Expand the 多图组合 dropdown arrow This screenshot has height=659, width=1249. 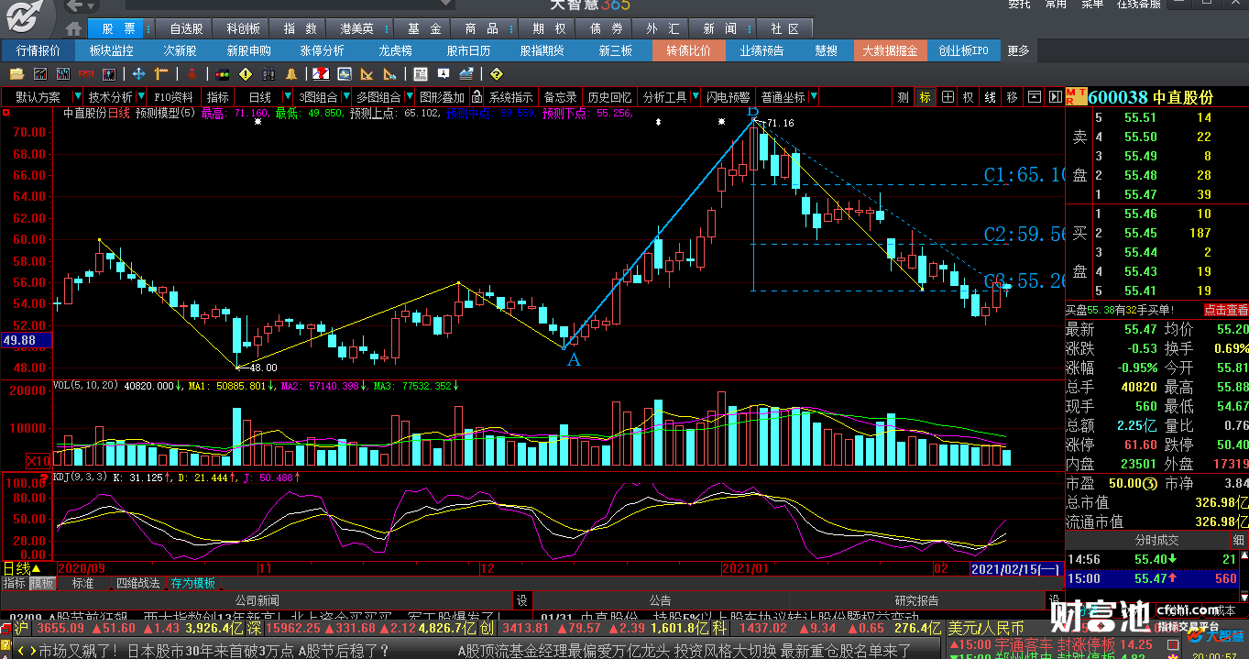pyautogui.click(x=408, y=96)
